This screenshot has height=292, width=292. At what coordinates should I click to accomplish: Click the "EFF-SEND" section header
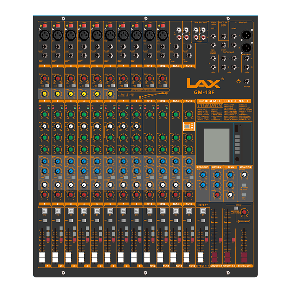(203, 167)
